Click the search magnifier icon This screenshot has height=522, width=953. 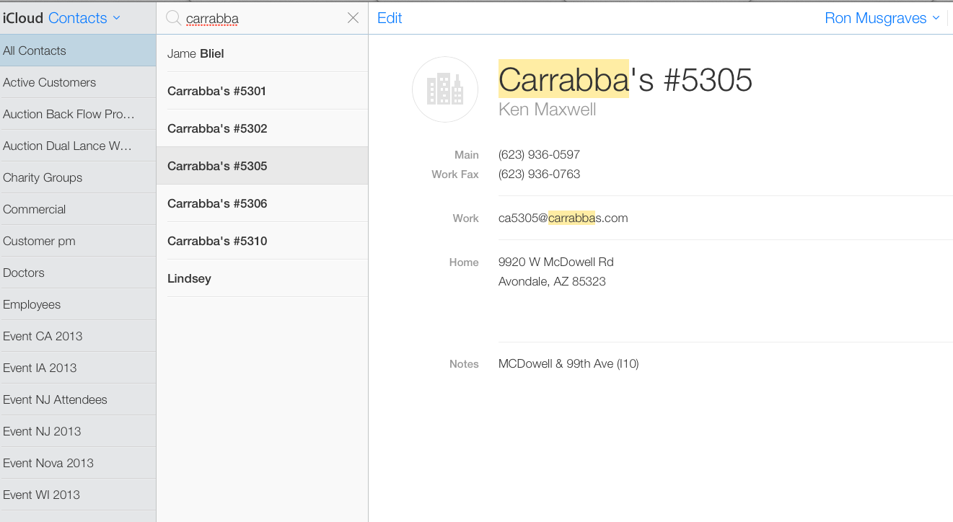tap(173, 18)
